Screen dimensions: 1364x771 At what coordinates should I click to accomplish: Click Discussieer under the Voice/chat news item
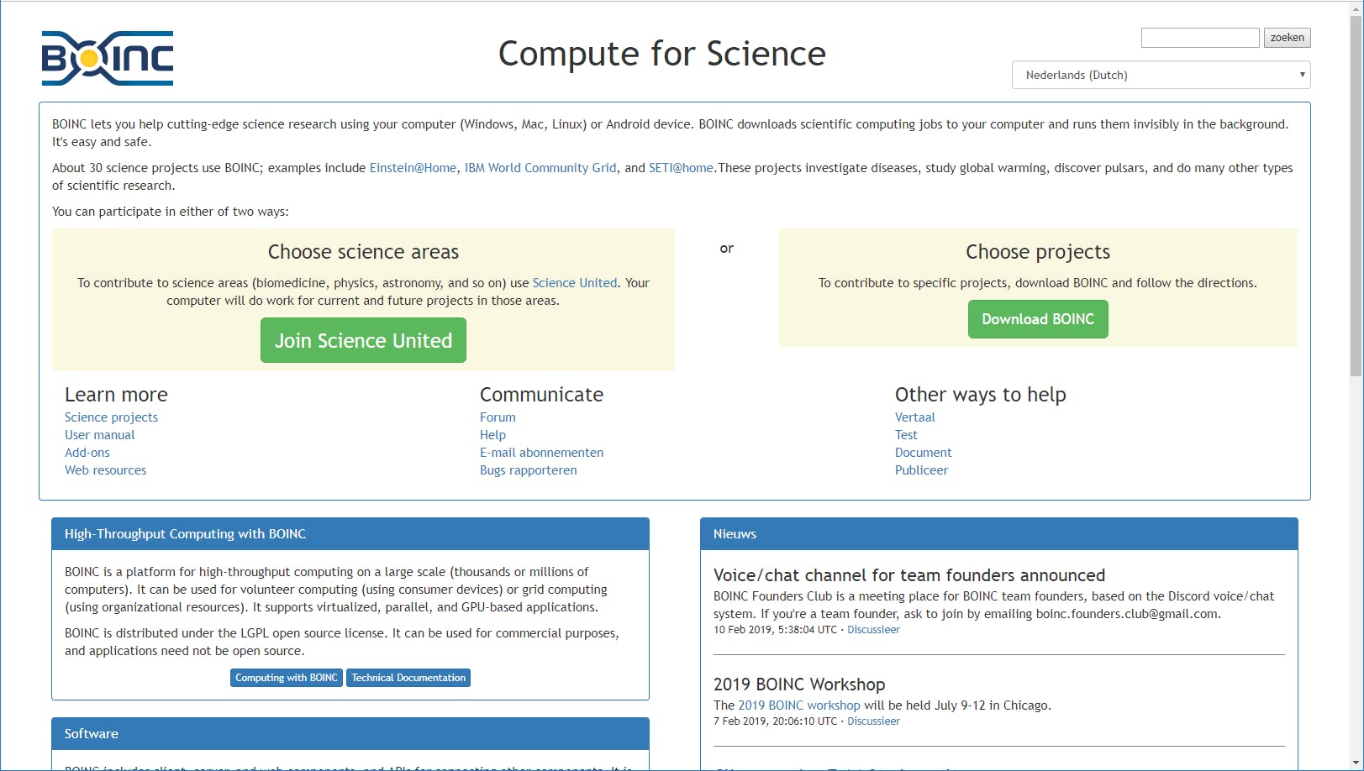(x=873, y=630)
